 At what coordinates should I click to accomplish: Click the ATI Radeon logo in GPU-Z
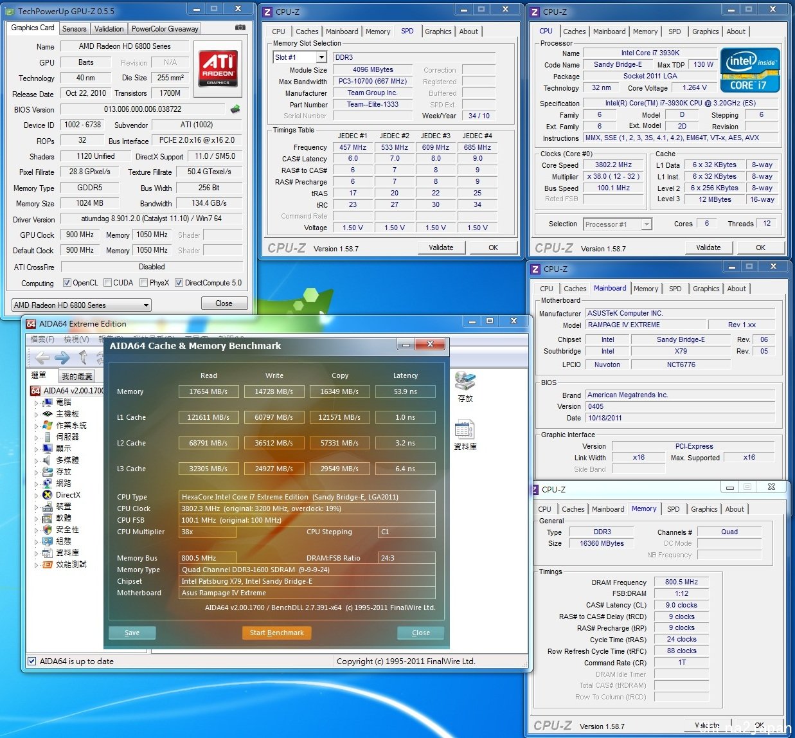point(218,69)
